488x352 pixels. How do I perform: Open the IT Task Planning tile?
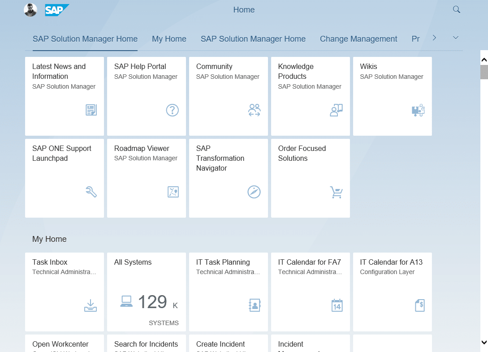point(229,292)
